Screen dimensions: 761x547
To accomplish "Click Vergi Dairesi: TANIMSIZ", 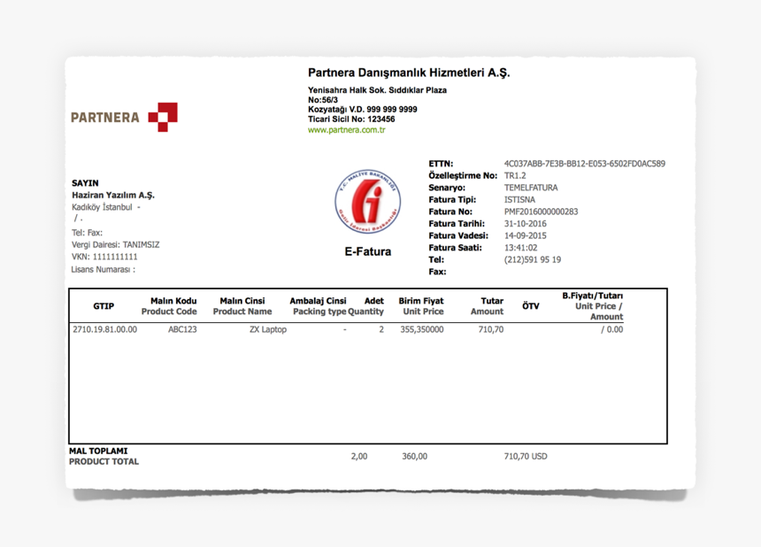I will (x=116, y=244).
